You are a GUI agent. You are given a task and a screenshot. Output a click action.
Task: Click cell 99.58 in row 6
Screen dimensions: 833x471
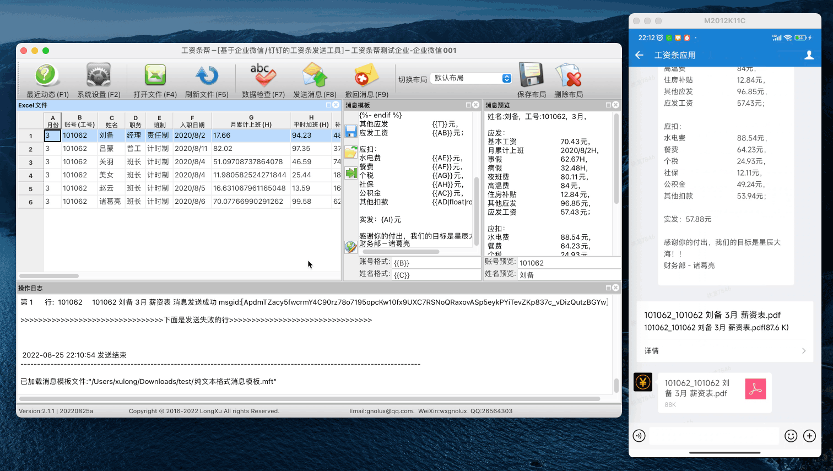click(x=311, y=202)
